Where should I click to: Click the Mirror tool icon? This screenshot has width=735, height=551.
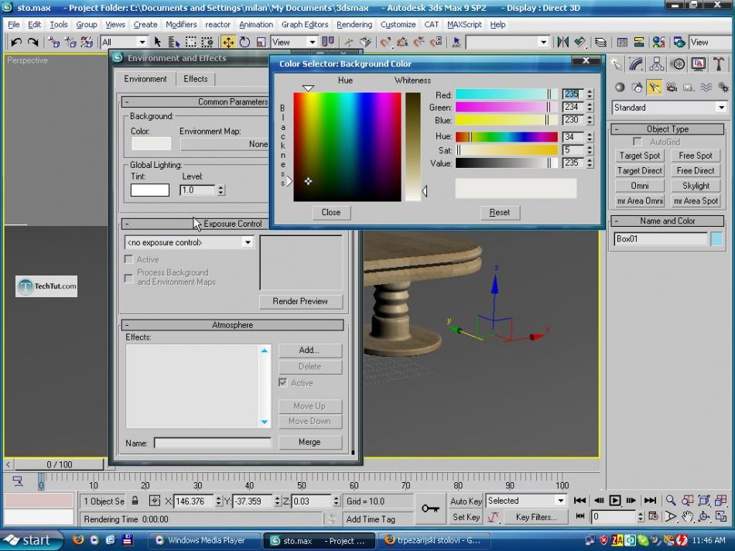click(x=562, y=43)
